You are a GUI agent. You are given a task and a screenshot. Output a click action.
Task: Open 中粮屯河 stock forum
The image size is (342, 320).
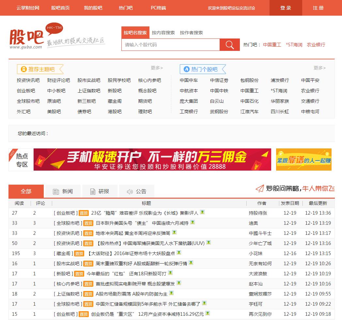click(310, 112)
